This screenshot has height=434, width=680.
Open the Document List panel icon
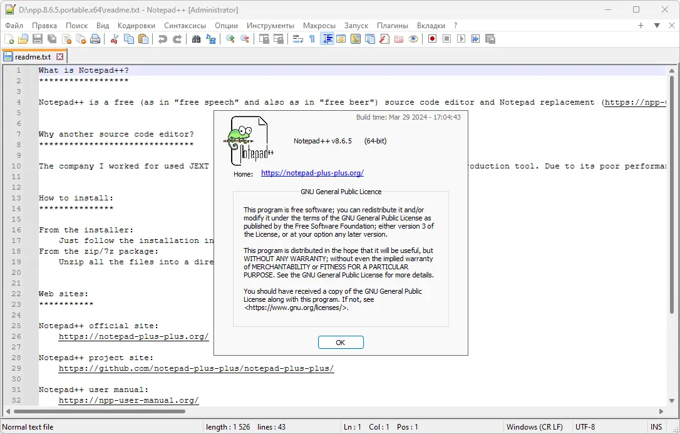[370, 39]
